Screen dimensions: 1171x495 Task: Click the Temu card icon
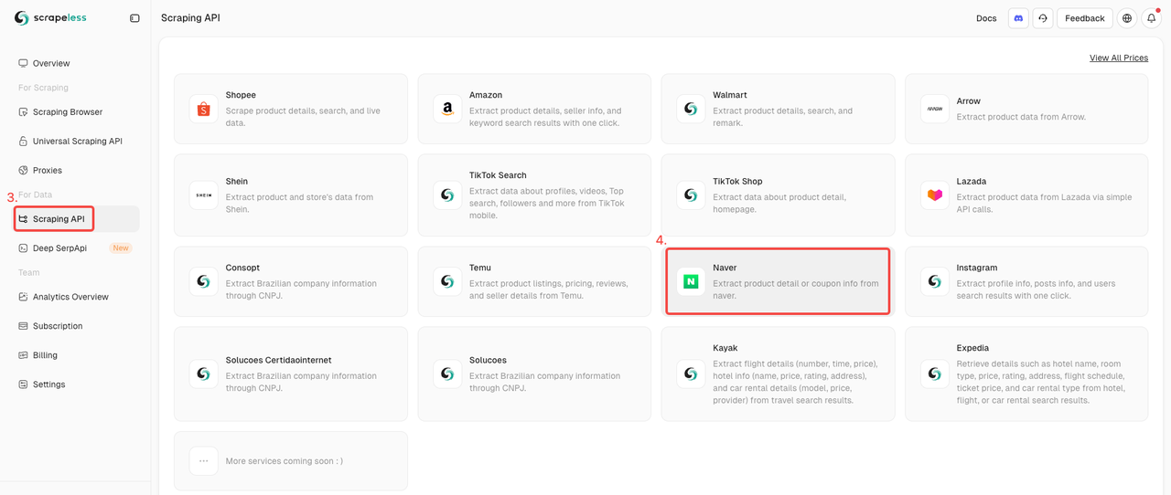pos(447,281)
